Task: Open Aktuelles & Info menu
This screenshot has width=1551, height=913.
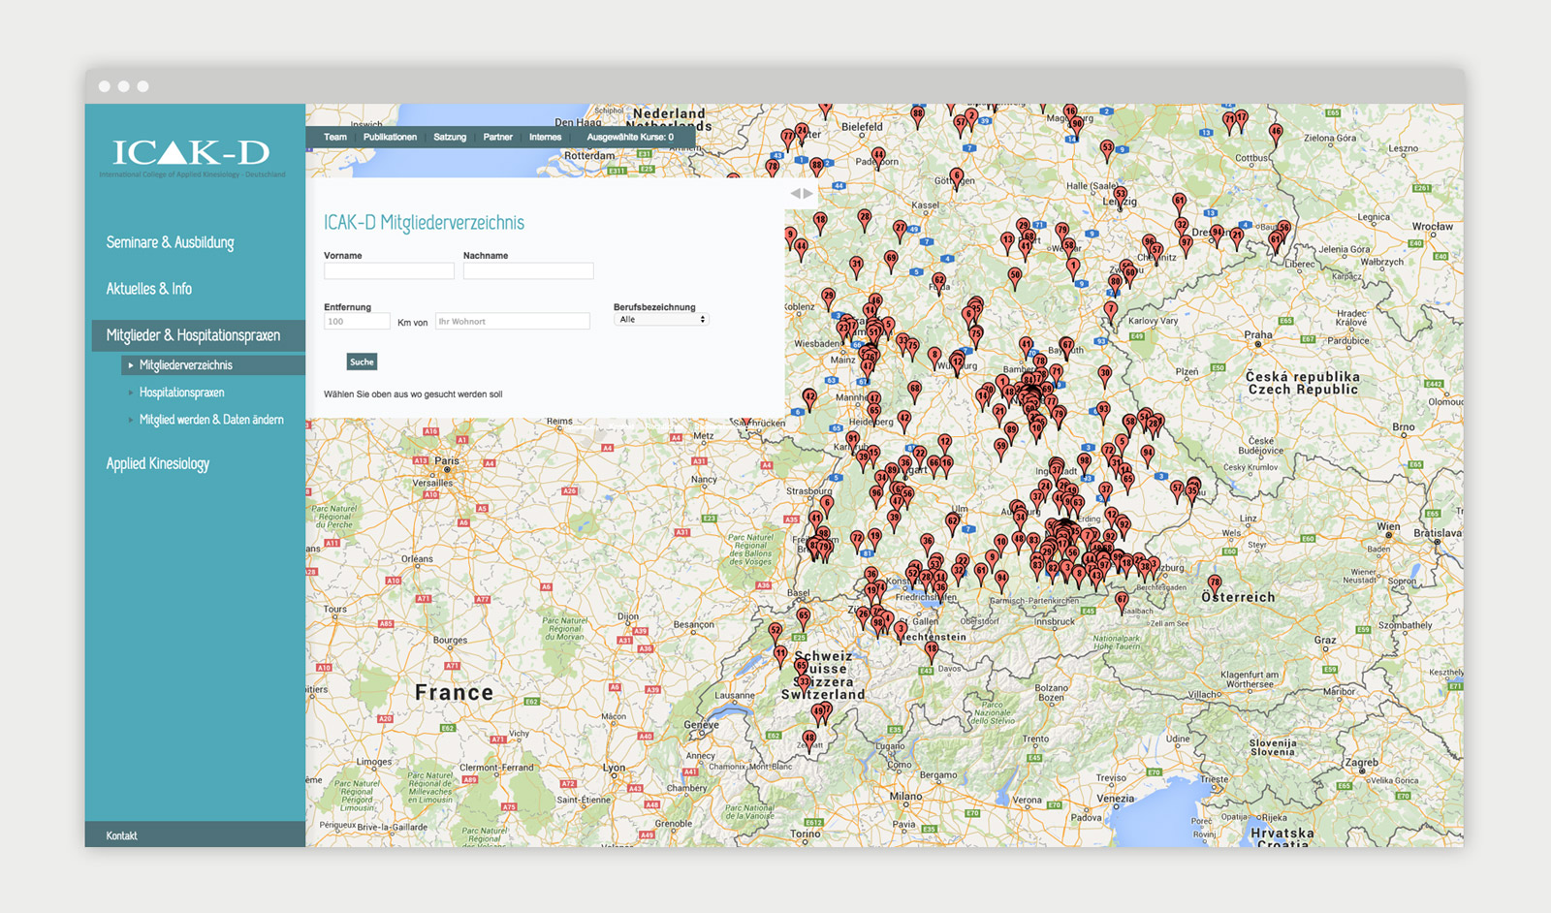Action: (149, 289)
